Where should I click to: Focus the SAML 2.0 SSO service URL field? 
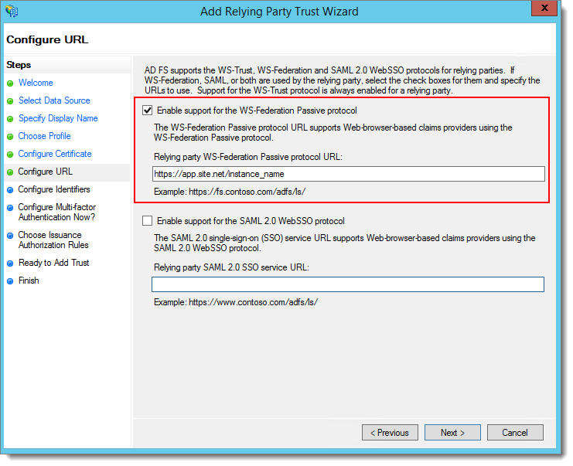point(348,284)
